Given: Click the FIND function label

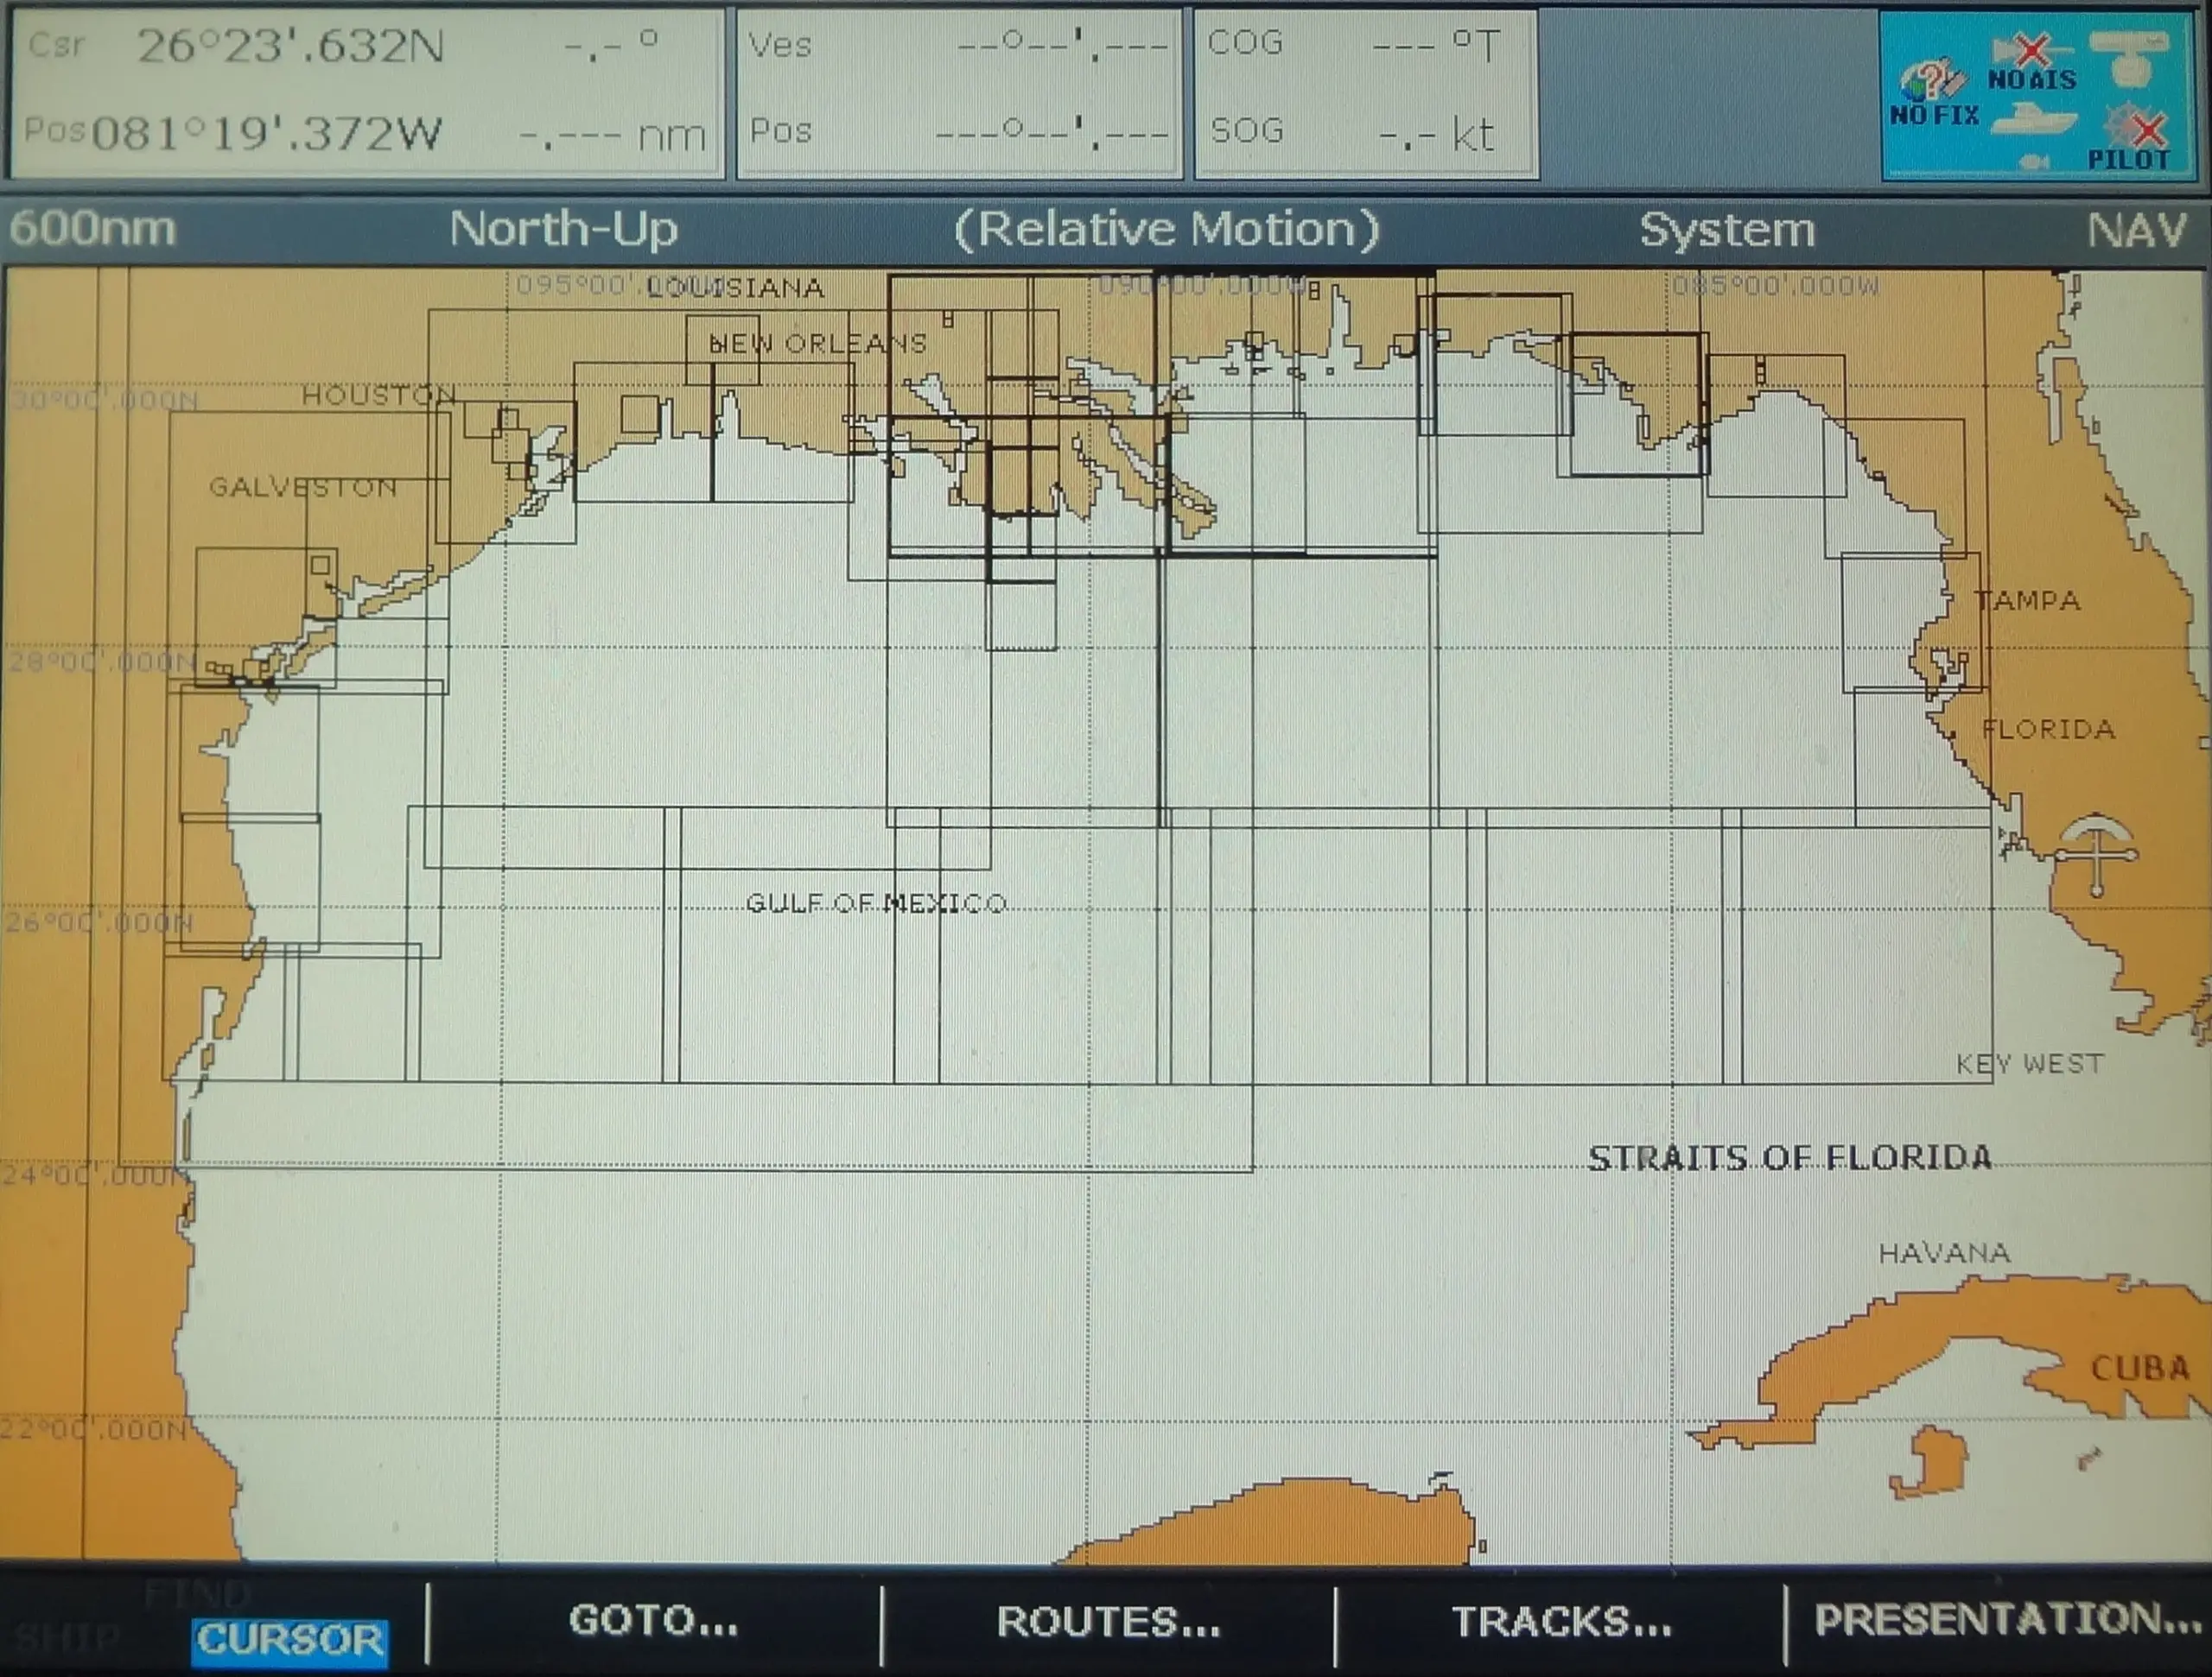Looking at the screenshot, I should point(197,1594).
